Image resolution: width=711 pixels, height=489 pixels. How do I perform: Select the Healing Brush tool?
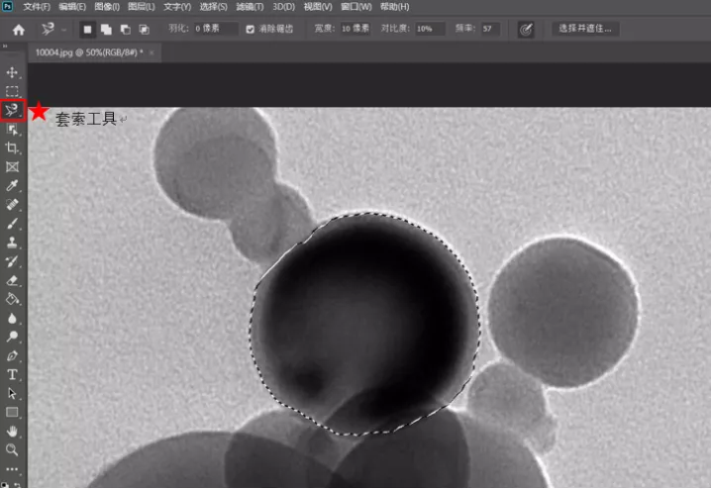[12, 204]
